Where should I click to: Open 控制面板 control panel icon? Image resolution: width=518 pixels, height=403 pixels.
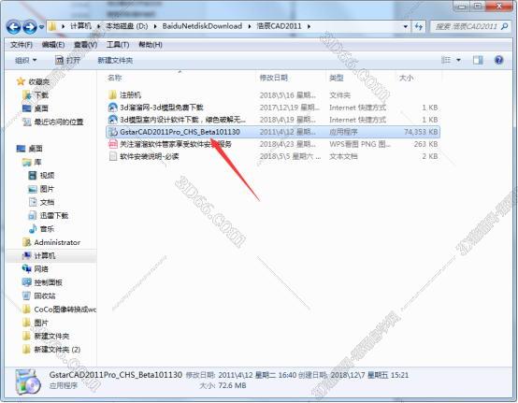coord(26,282)
